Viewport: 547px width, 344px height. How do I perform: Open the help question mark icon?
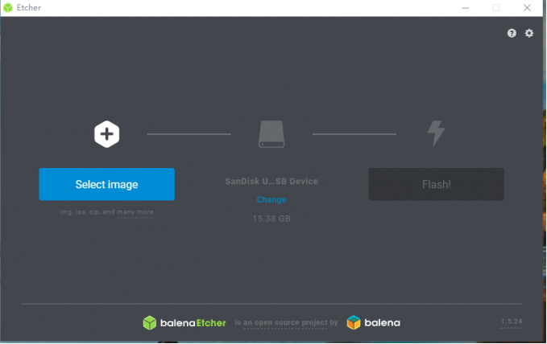pyautogui.click(x=512, y=33)
